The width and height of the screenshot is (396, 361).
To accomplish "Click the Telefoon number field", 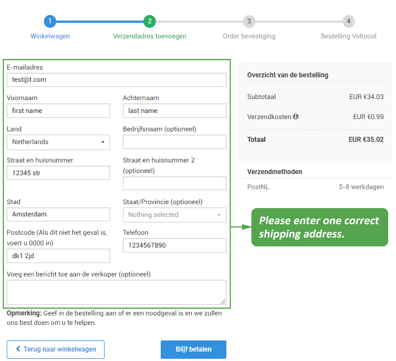I will point(174,245).
